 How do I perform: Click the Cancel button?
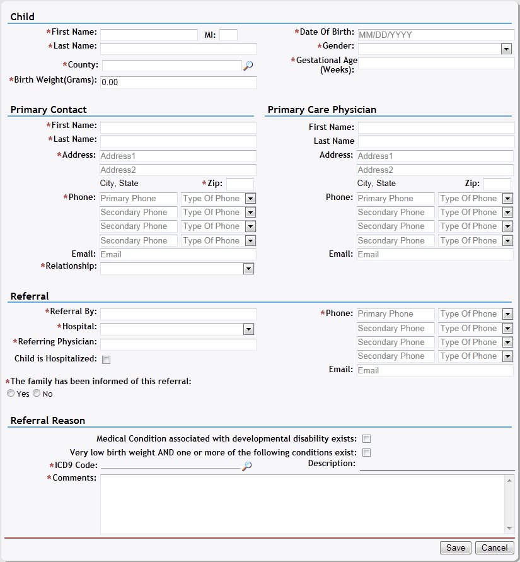click(495, 547)
